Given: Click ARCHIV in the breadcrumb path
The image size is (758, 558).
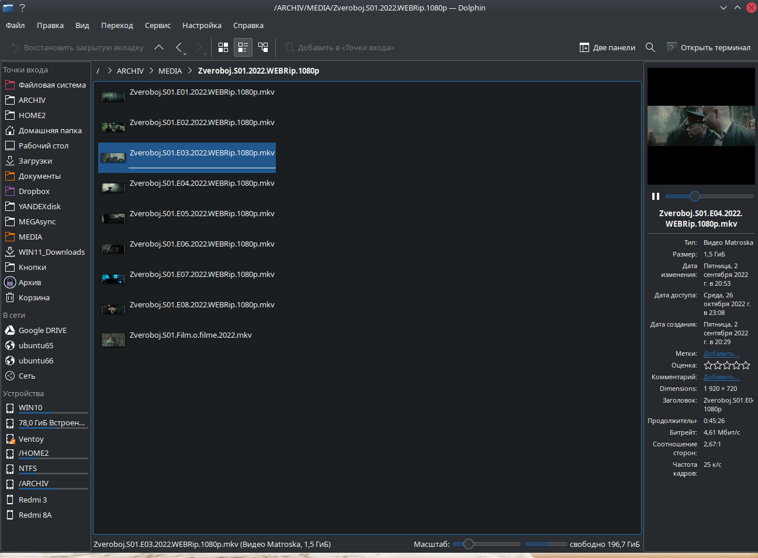Looking at the screenshot, I should pos(130,71).
